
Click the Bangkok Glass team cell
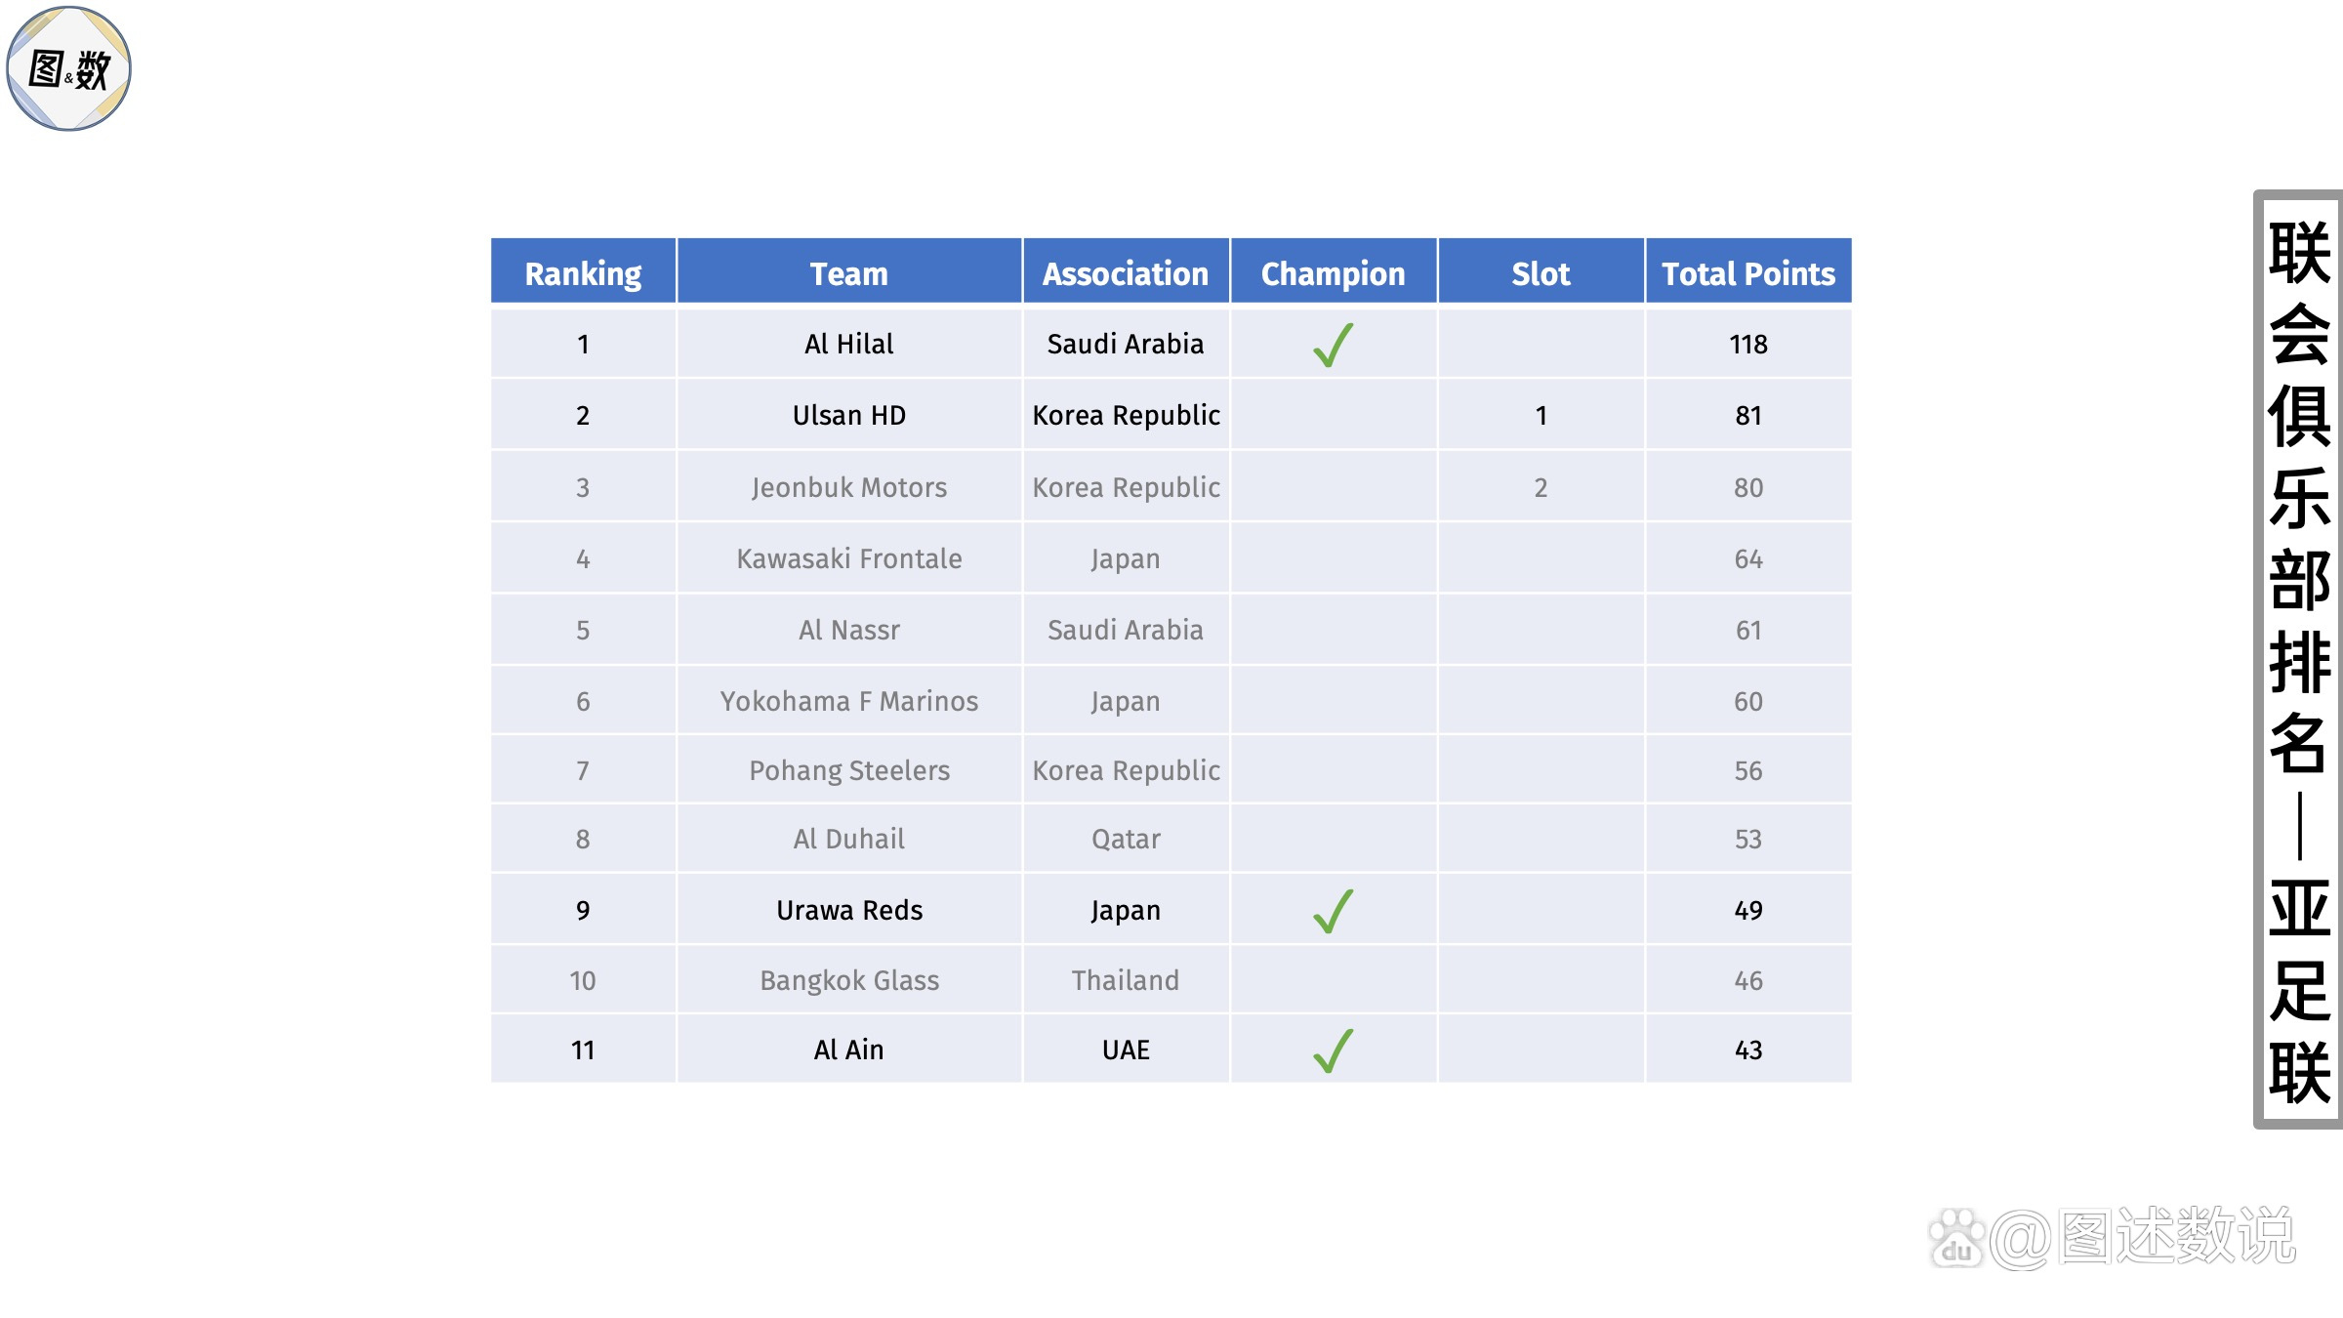pyautogui.click(x=849, y=980)
